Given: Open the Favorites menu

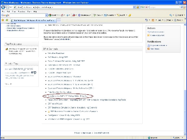Looking at the screenshot, I should pos(22,12).
